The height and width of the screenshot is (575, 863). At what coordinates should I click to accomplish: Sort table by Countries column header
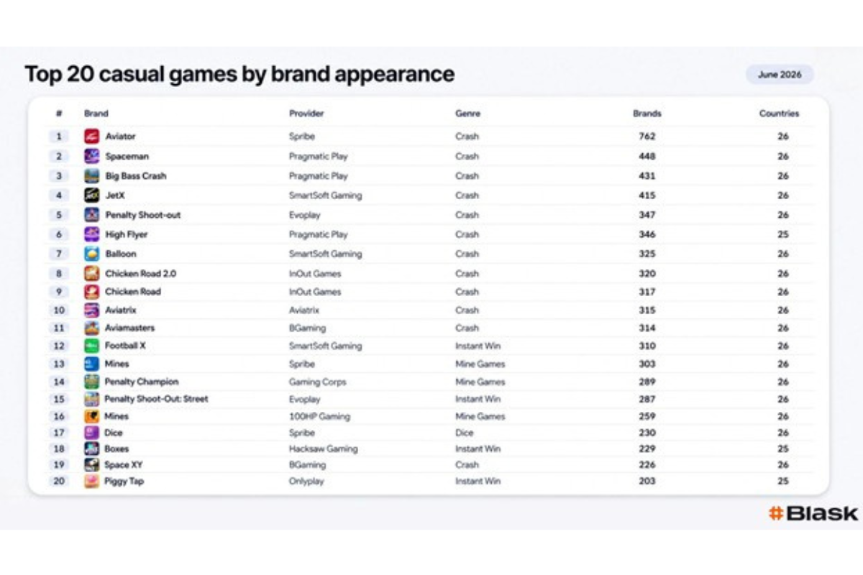point(779,114)
